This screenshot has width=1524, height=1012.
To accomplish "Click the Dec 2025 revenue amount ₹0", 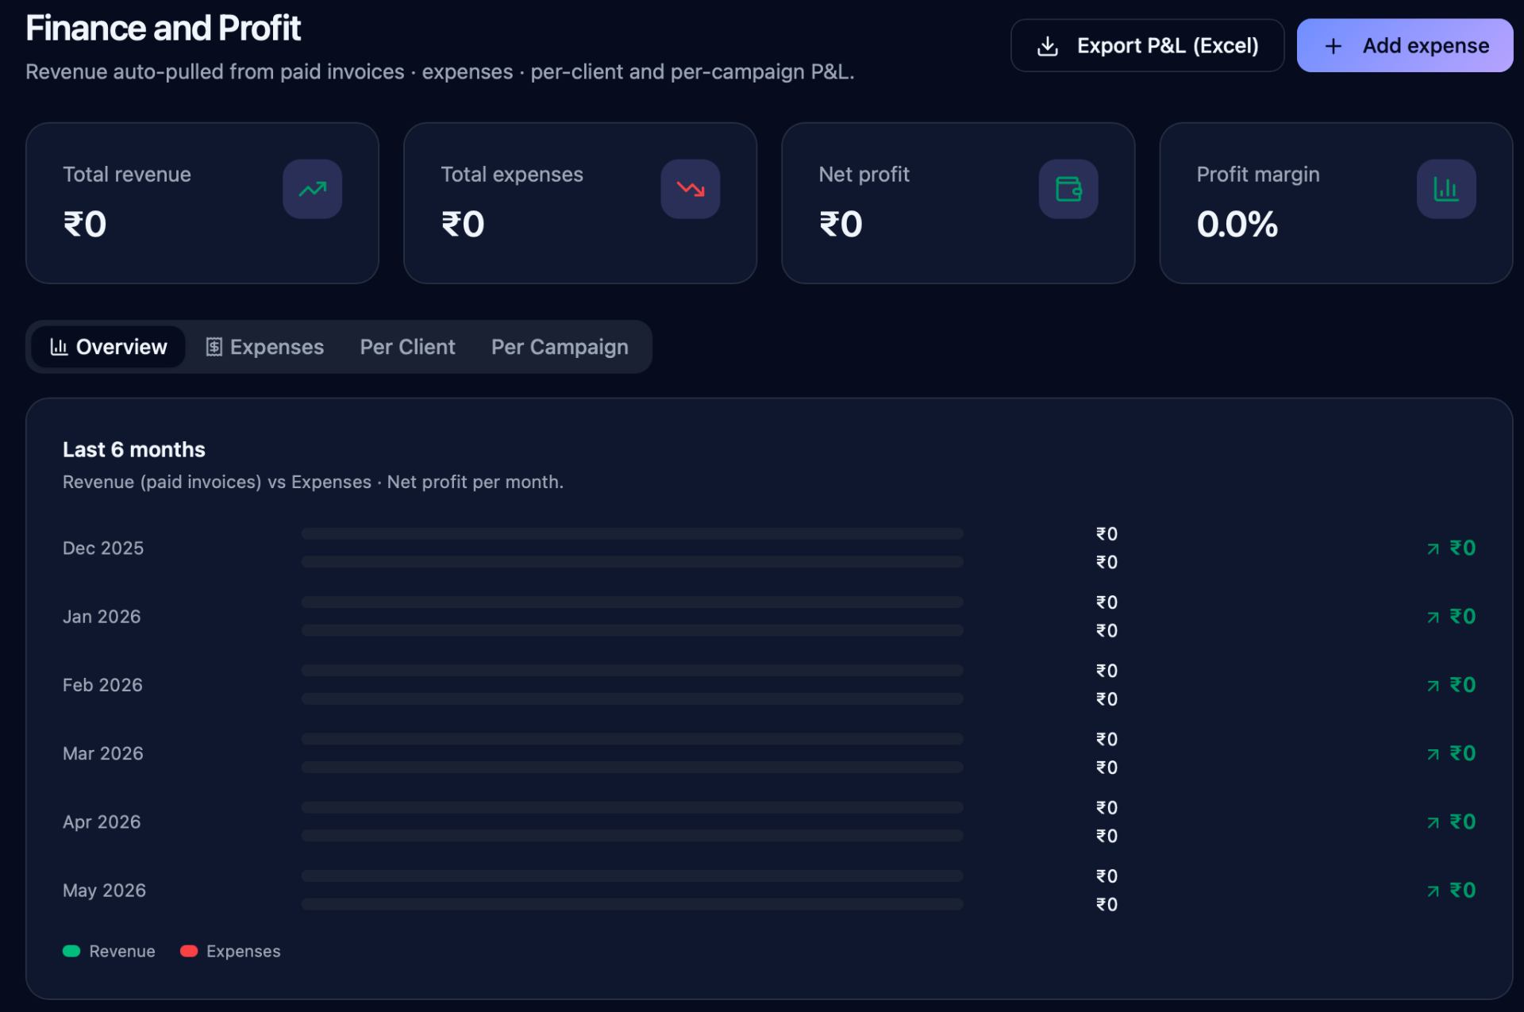I will (x=1106, y=534).
